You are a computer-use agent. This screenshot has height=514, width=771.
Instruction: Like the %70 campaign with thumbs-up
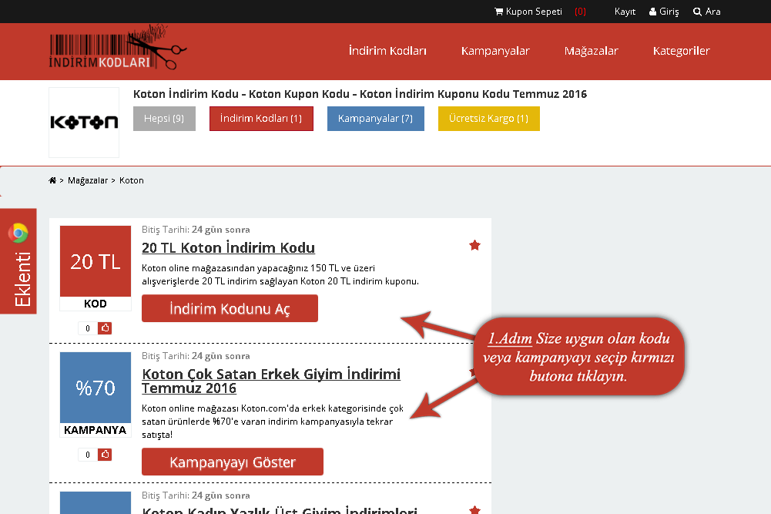(x=105, y=455)
